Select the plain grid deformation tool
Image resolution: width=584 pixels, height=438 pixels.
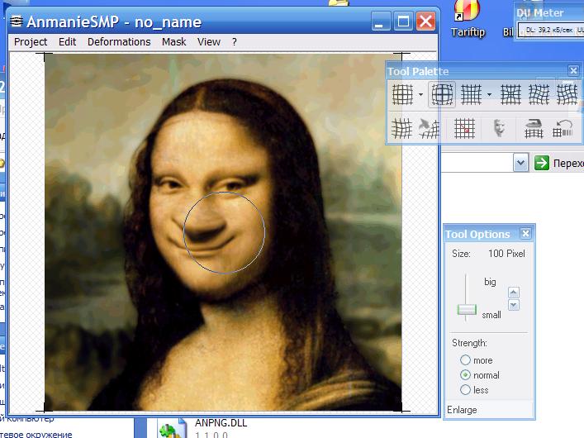(x=402, y=94)
